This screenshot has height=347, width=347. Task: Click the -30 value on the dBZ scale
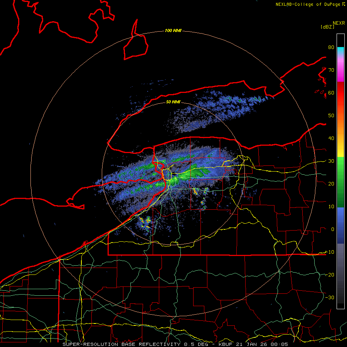click(x=330, y=297)
